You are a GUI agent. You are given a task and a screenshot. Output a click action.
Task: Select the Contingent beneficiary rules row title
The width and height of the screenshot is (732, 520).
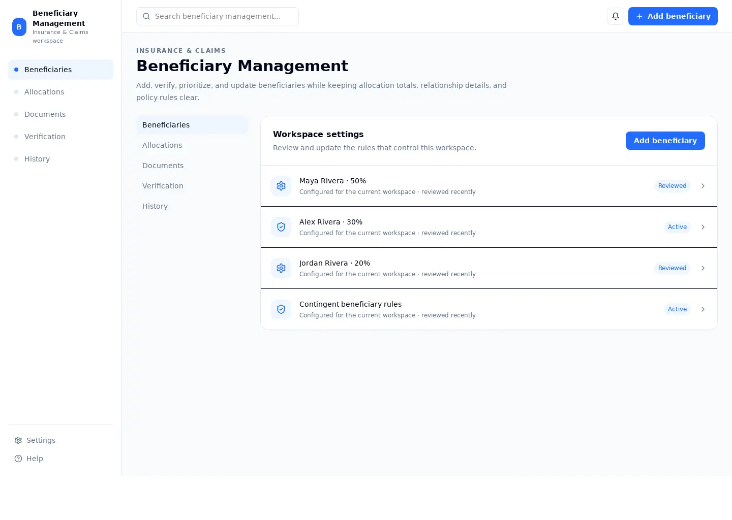[350, 304]
